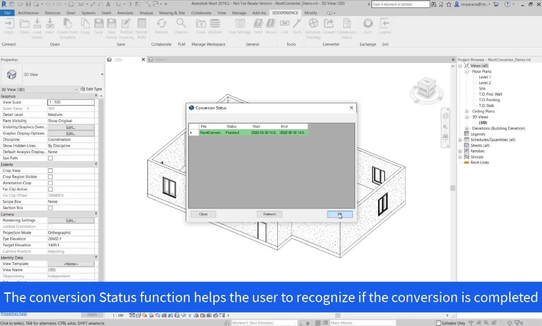Click Edit button for Visibility/Graphics Overrides

(x=71, y=127)
